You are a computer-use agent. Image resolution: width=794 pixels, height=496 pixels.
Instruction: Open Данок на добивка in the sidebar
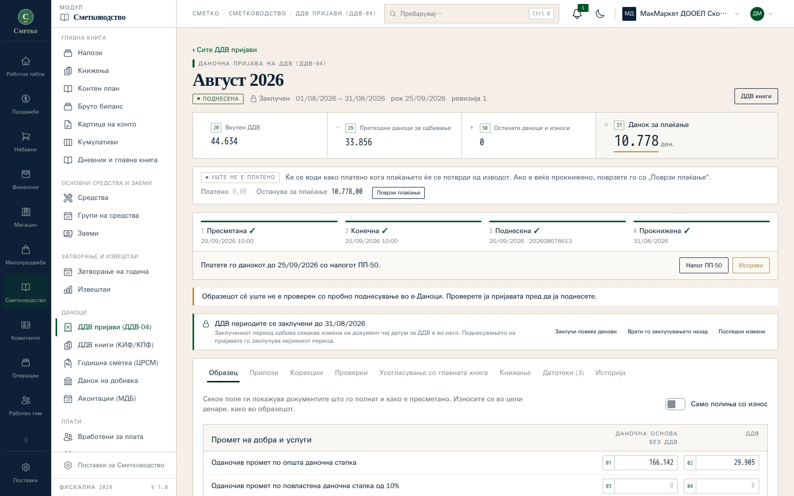click(114, 380)
